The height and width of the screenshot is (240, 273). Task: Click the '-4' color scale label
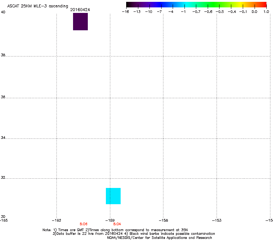coord(171,12)
